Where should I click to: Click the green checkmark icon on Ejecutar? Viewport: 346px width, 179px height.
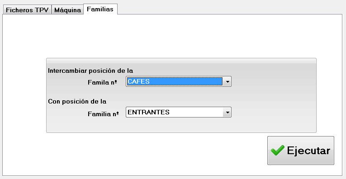click(277, 151)
